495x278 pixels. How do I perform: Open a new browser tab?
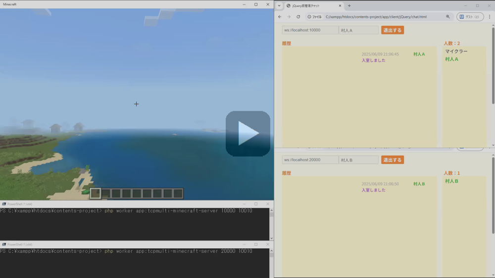click(349, 5)
